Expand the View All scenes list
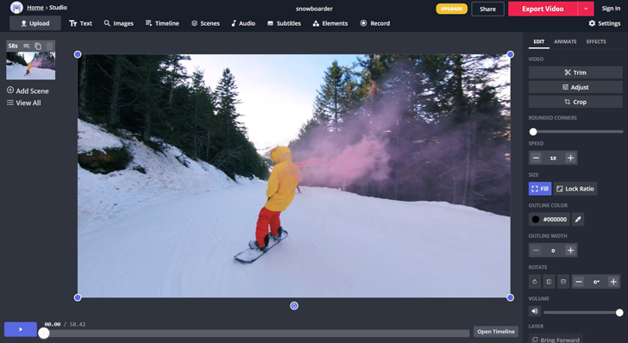This screenshot has height=343, width=628. click(24, 103)
